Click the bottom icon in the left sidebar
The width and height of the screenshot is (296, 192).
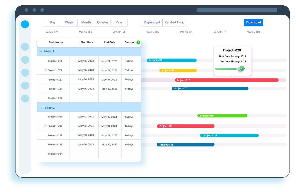[x=25, y=98]
